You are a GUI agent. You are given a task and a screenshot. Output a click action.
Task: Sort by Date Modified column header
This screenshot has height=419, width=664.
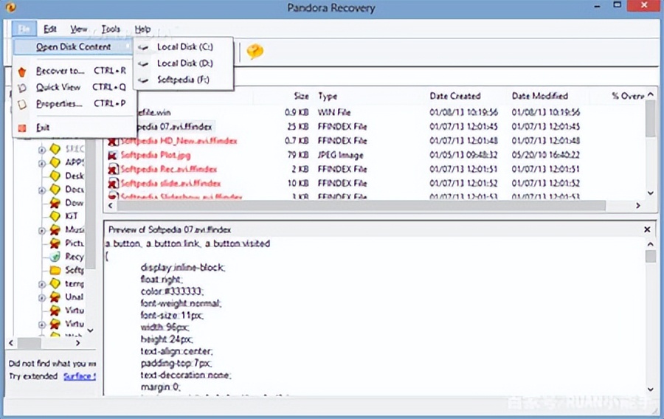539,96
